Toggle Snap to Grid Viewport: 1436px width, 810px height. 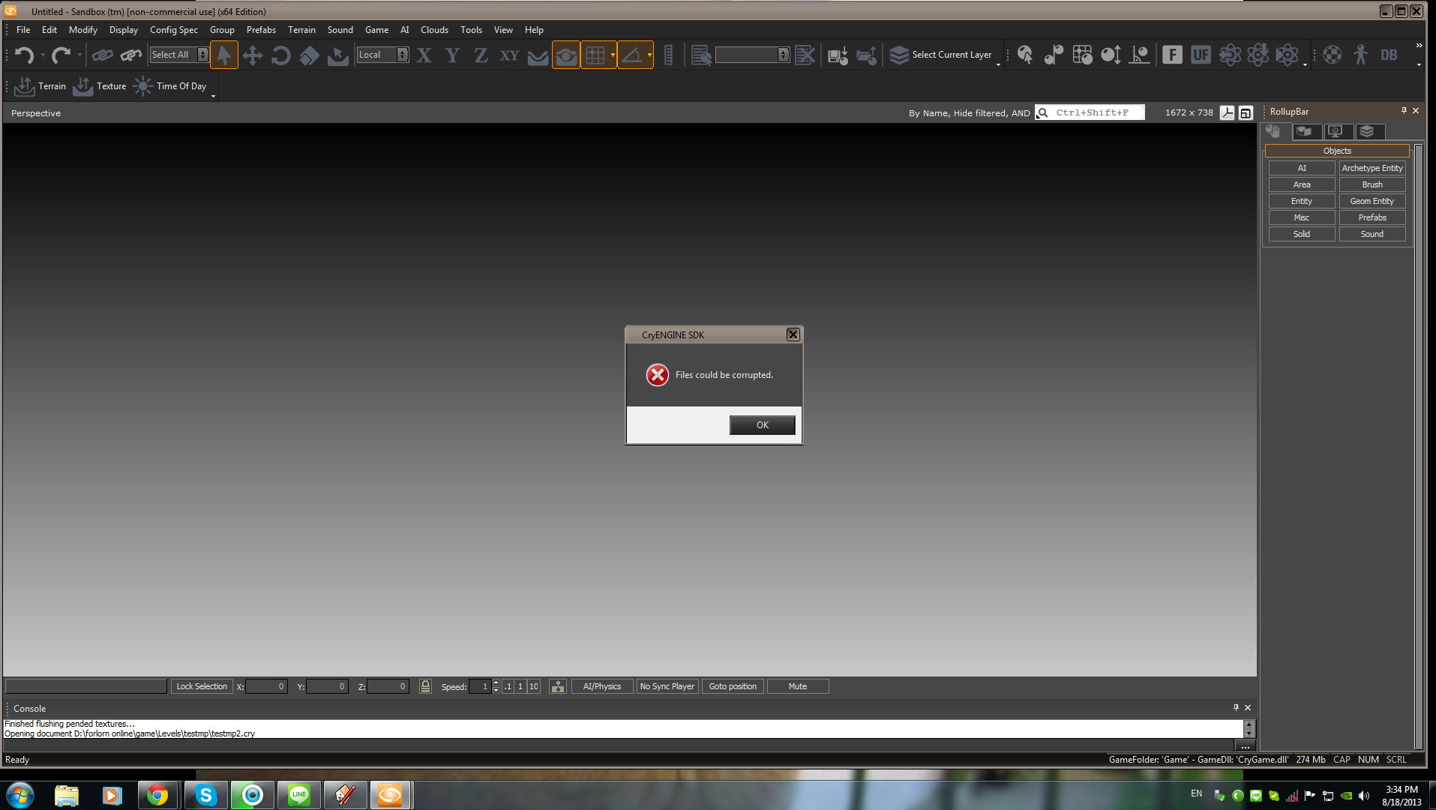pyautogui.click(x=595, y=55)
